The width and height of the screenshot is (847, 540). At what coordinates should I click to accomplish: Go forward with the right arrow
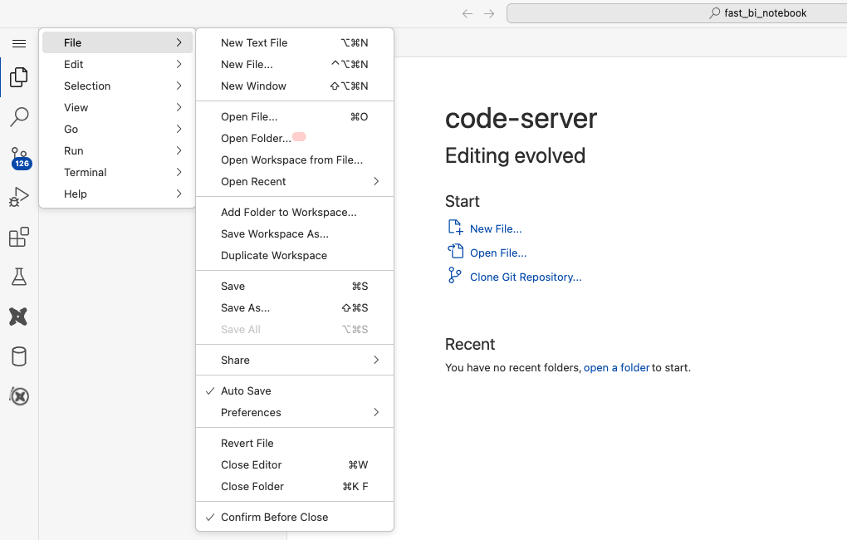pyautogui.click(x=489, y=13)
